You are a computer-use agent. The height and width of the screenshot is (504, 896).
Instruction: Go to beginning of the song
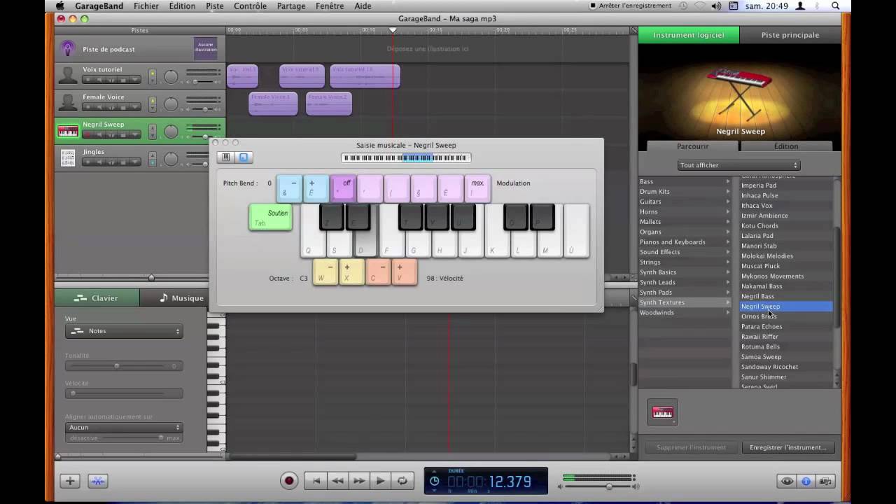pos(316,481)
